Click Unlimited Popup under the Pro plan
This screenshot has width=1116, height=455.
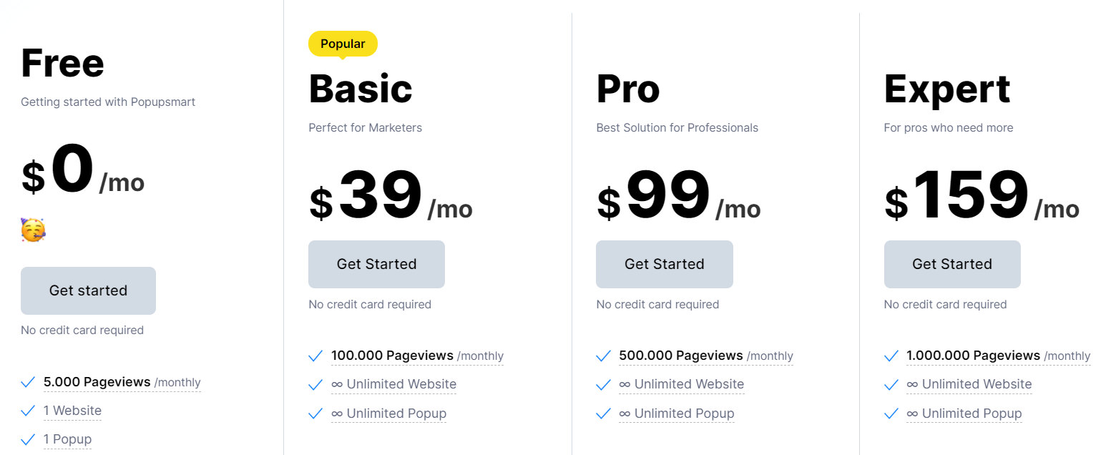pyautogui.click(x=677, y=414)
